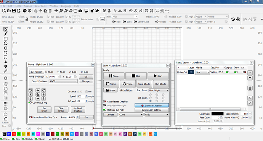Delete the layer with the trash icon
Image resolution: width=263 pixels, height=141 pixels.
pyautogui.click(x=250, y=88)
